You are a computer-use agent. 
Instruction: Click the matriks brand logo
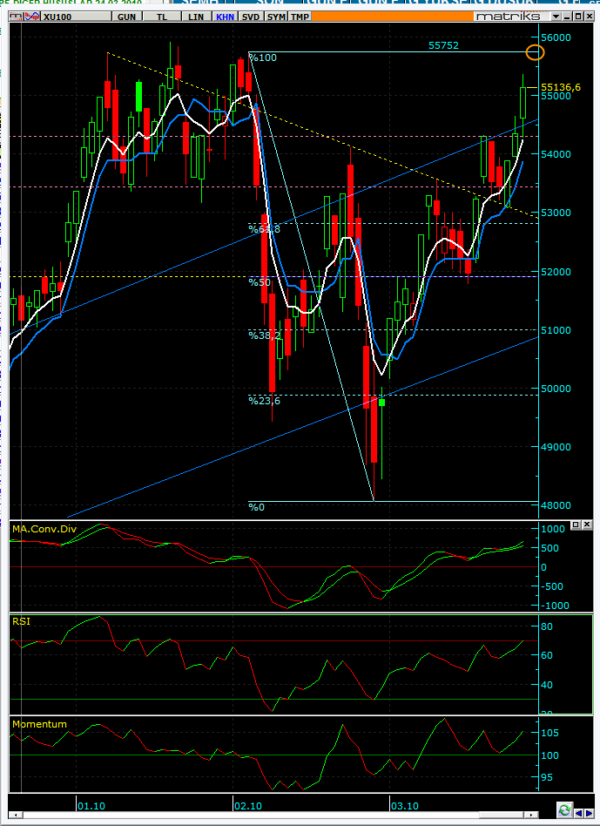pos(508,17)
